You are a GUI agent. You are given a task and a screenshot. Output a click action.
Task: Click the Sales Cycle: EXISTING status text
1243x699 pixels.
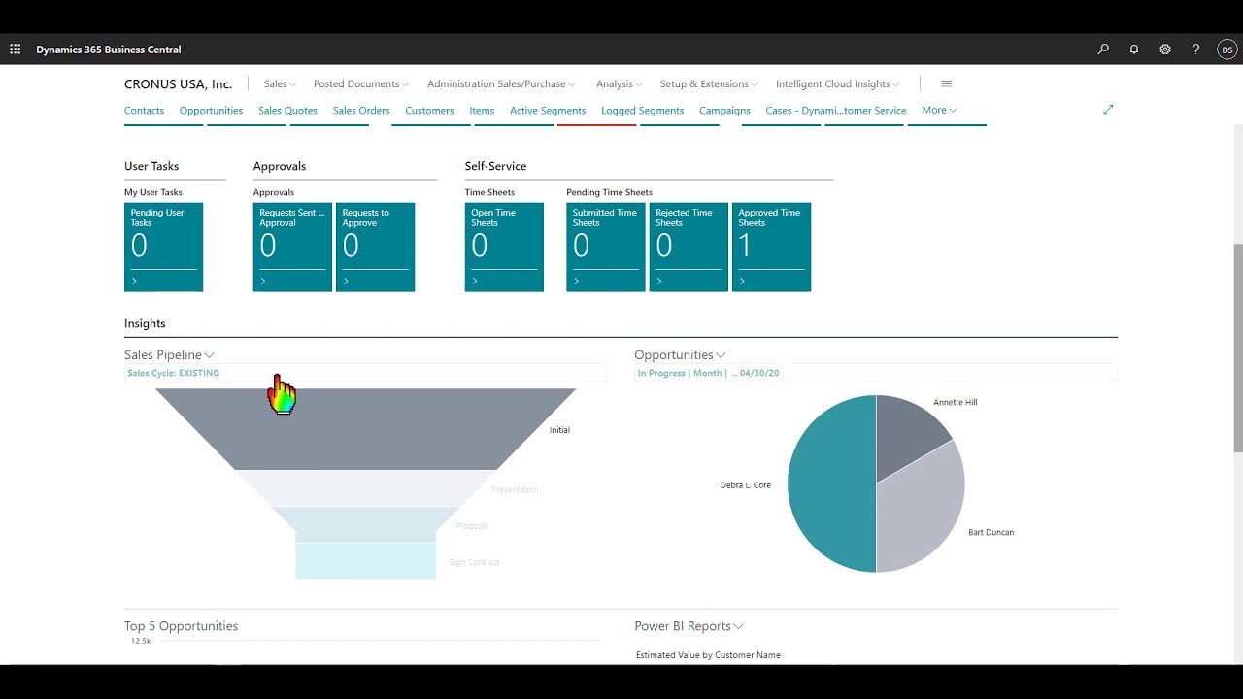point(173,373)
